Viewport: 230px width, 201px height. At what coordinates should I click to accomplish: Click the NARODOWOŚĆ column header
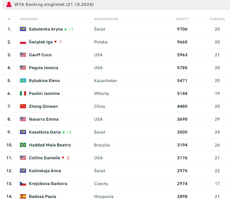(106, 19)
